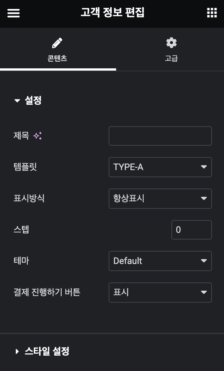Open the hamburger menu icon
This screenshot has width=224, height=371.
click(14, 13)
